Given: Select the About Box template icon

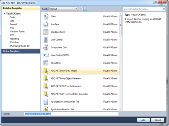Looking at the screenshot, I should pyautogui.click(x=46, y=63).
